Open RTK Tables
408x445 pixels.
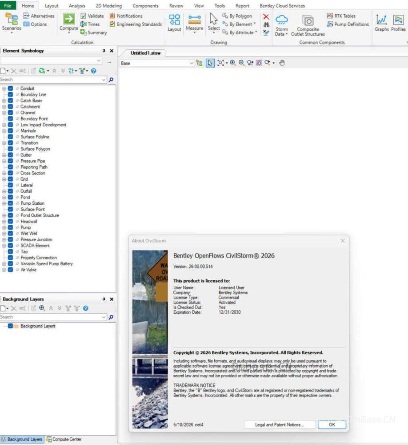[x=341, y=16]
